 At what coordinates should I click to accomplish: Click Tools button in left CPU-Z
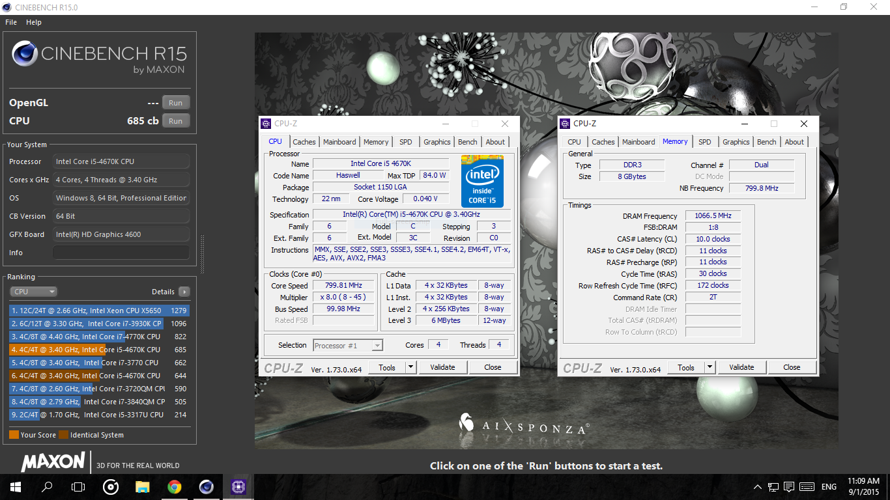(387, 367)
